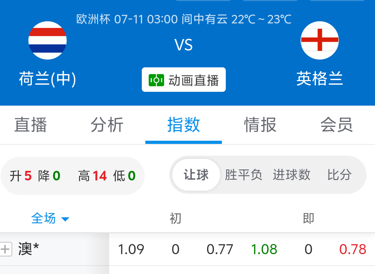Tap the 荷兰(中) team name
375x274 pixels.
click(47, 79)
